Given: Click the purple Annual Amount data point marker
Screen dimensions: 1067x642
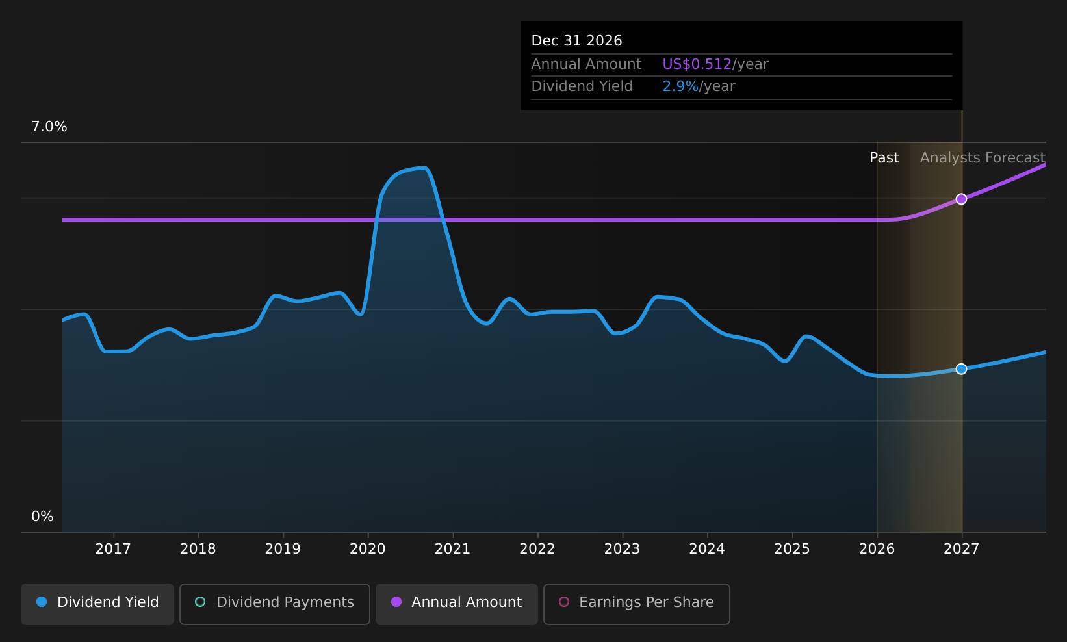Looking at the screenshot, I should [961, 199].
